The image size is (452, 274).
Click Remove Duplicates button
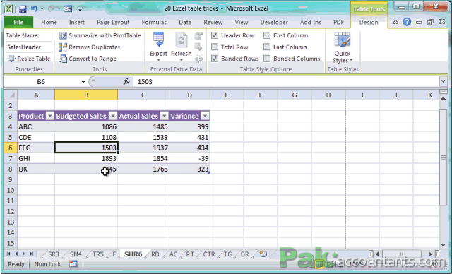pos(90,47)
